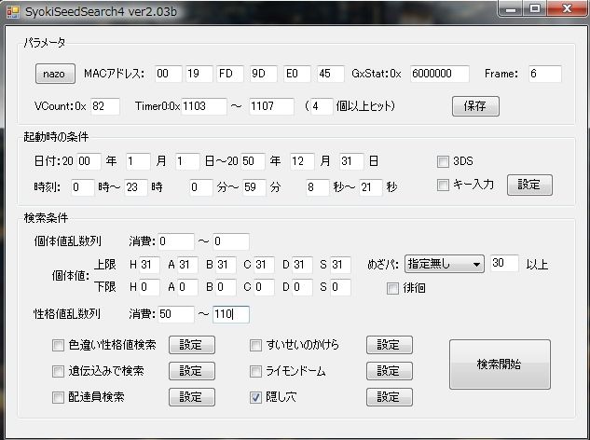The image size is (590, 440).
Task: Click the start month field
Action: coord(138,162)
